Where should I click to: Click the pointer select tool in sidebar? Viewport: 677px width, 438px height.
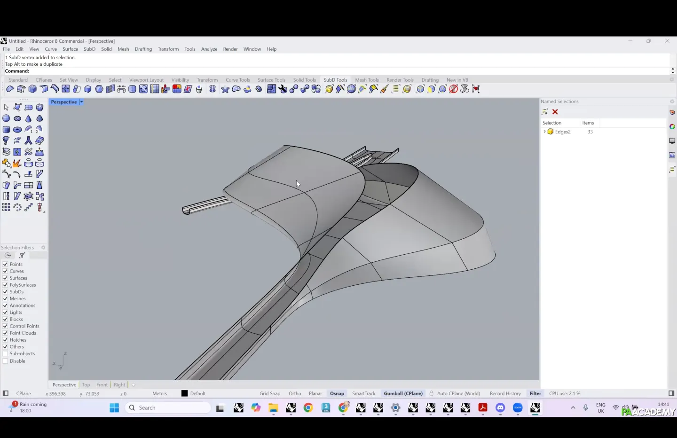(x=6, y=107)
